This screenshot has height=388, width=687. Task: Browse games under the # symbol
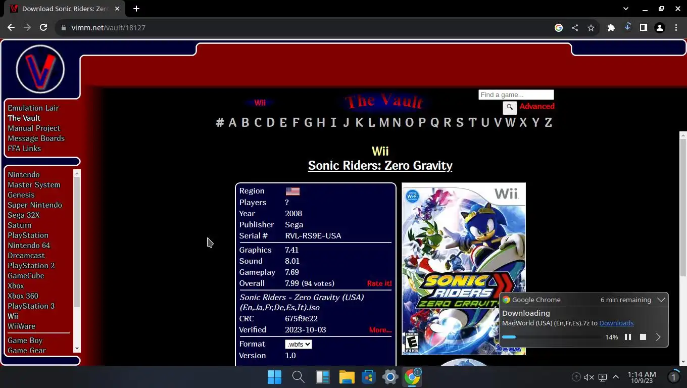[x=220, y=122]
